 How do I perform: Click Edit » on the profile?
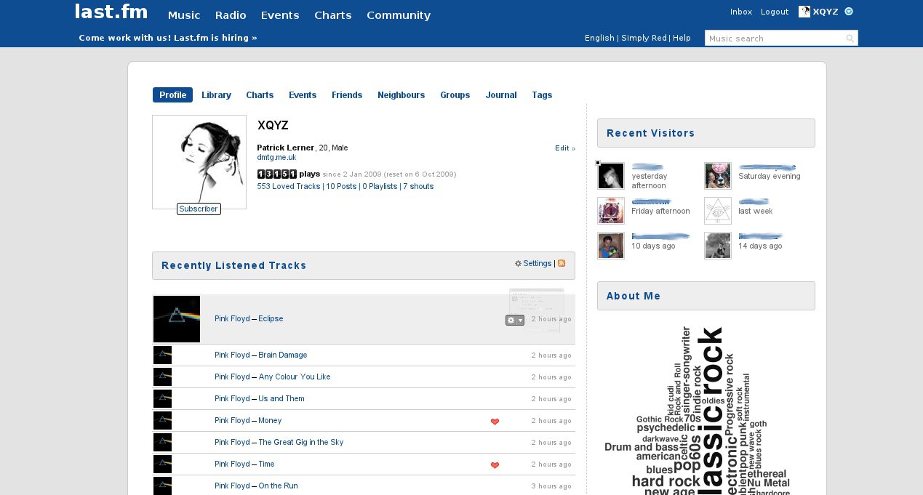[565, 148]
